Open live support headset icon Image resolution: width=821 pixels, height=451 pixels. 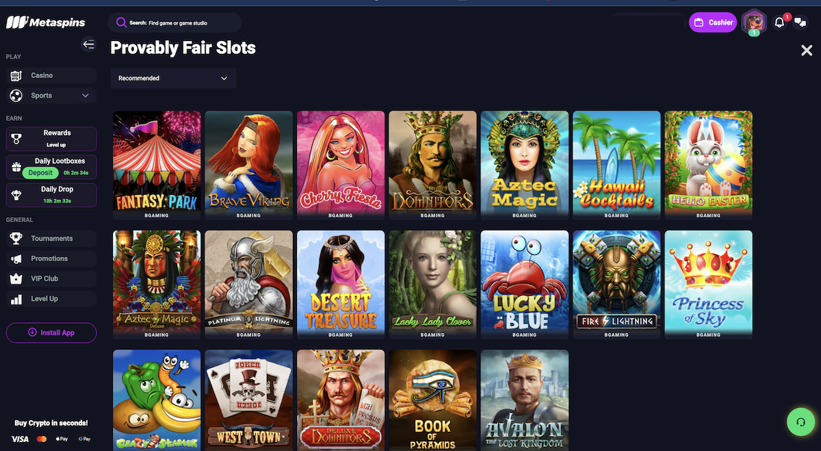point(800,421)
